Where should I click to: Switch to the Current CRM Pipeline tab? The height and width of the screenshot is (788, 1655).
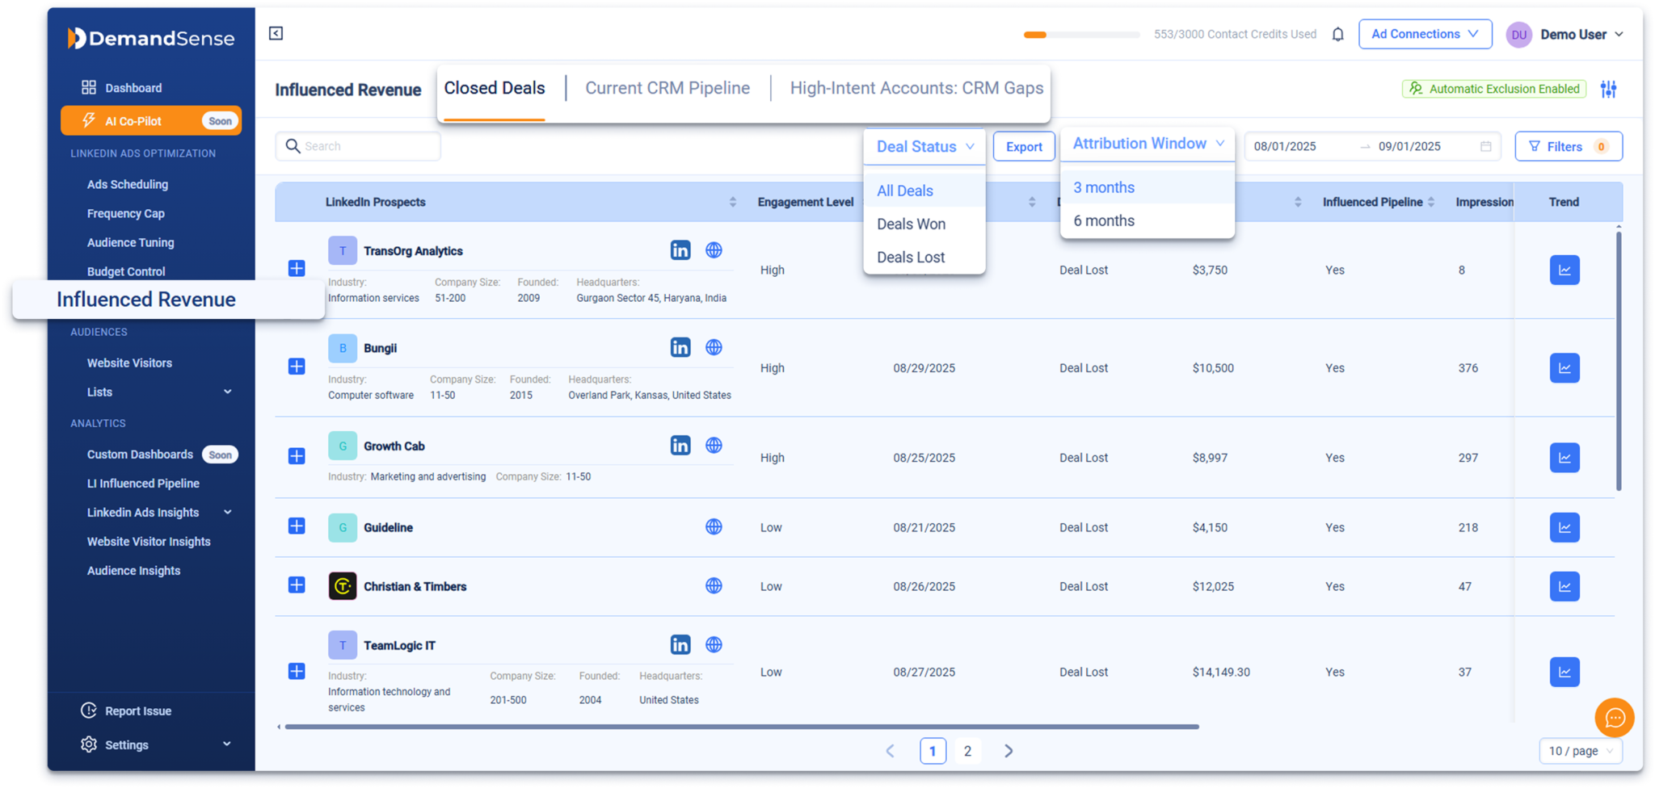coord(667,87)
